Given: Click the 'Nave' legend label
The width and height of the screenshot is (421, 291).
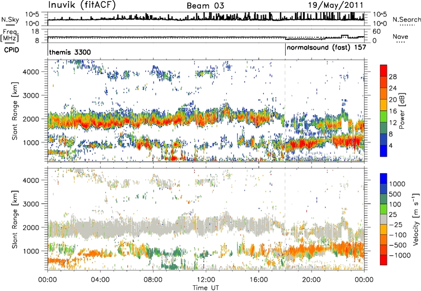Looking at the screenshot, I should (400, 36).
